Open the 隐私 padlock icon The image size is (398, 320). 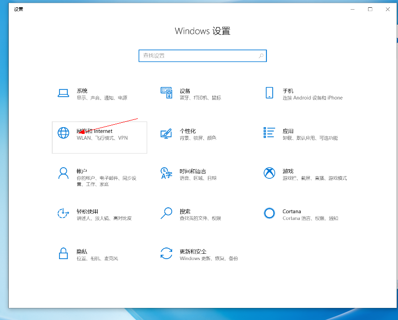63,253
